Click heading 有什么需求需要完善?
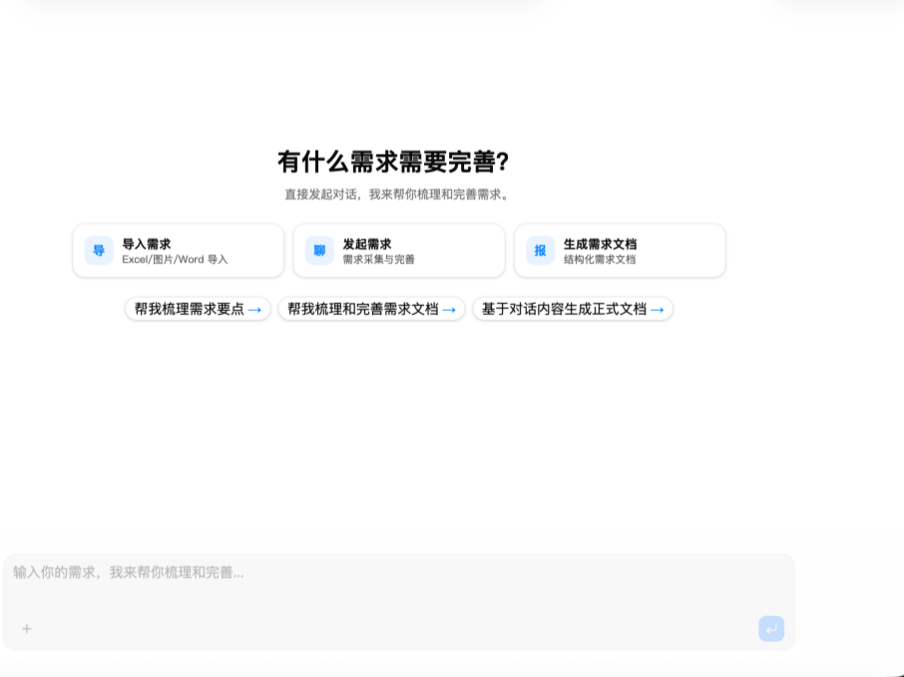This screenshot has width=904, height=677. point(393,162)
